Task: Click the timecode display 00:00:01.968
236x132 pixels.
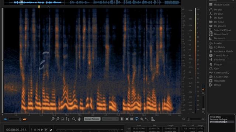Action: (x=16, y=130)
